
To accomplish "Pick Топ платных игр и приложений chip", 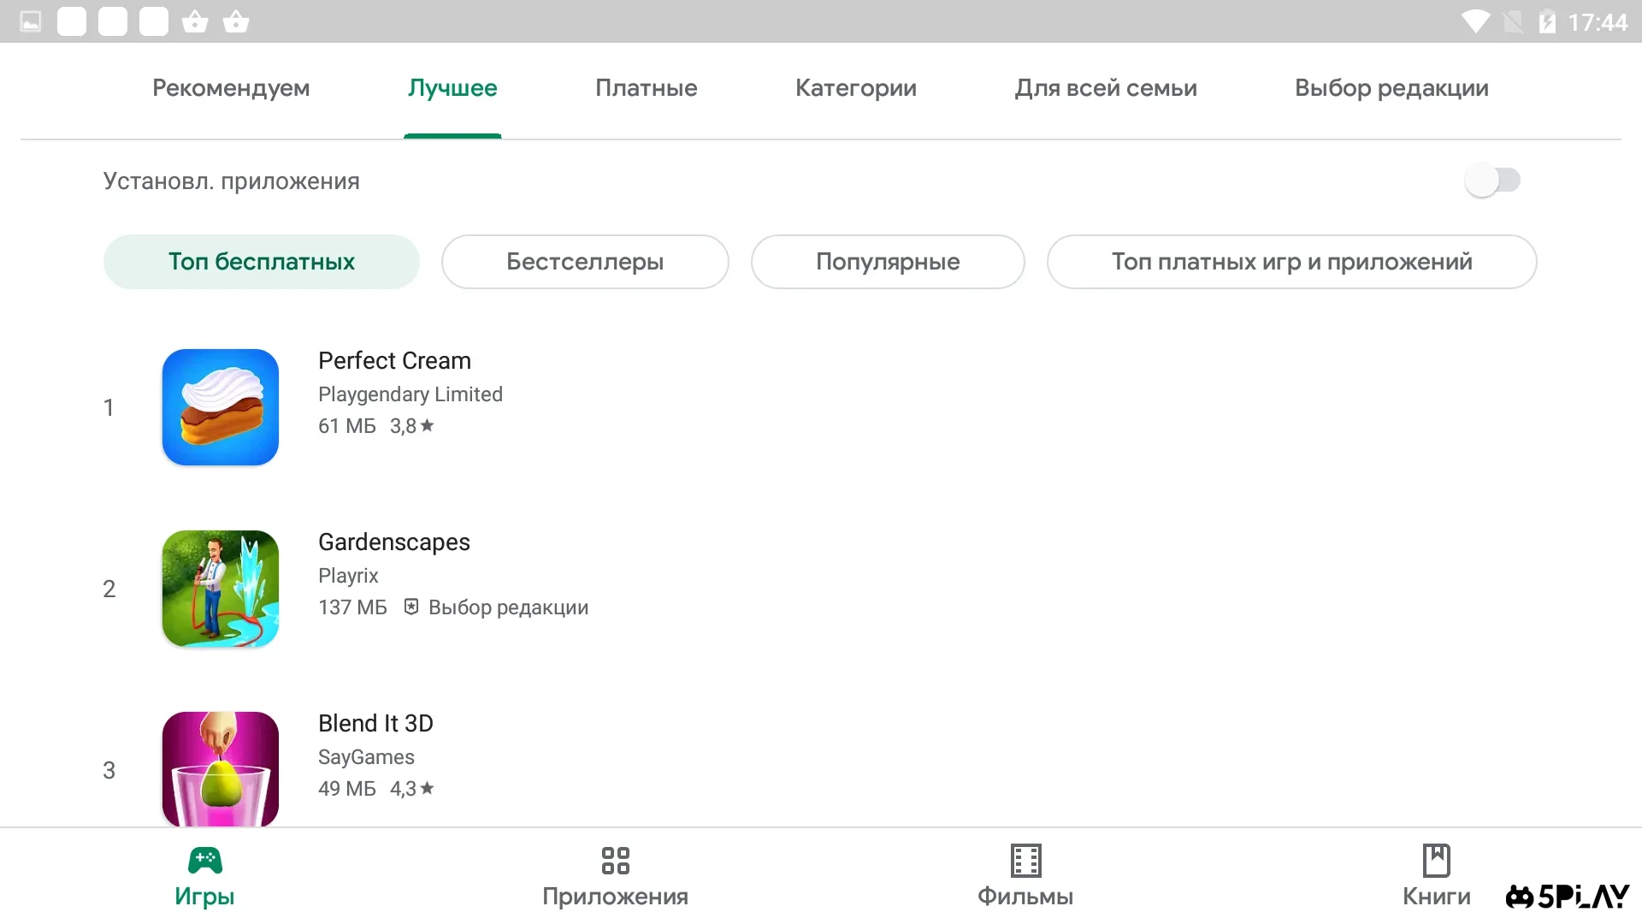I will [1291, 262].
